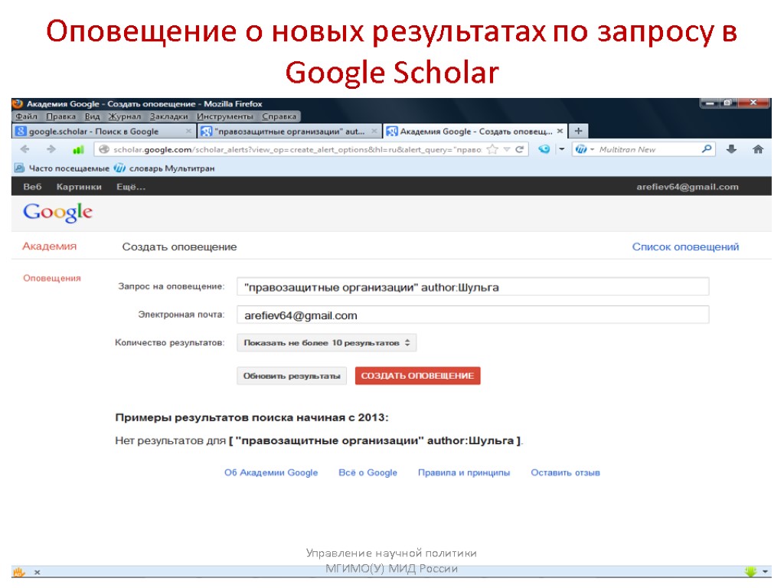Viewport: 784px width, 588px height.
Task: Click the search magnifier icon
Action: [x=706, y=149]
